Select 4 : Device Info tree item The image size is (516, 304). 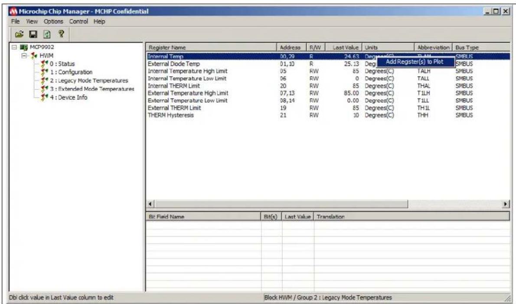tap(69, 98)
